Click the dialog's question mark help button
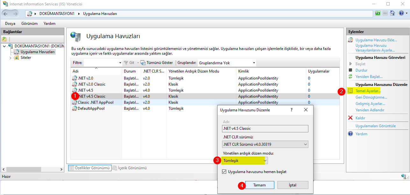The height and width of the screenshot is (195, 410). pos(291,110)
